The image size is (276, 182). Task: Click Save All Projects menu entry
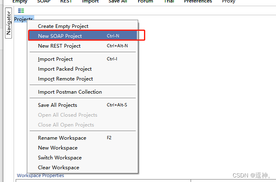coord(83,105)
